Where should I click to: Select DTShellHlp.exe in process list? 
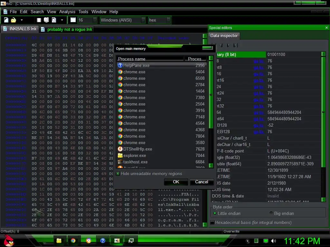[161, 149]
